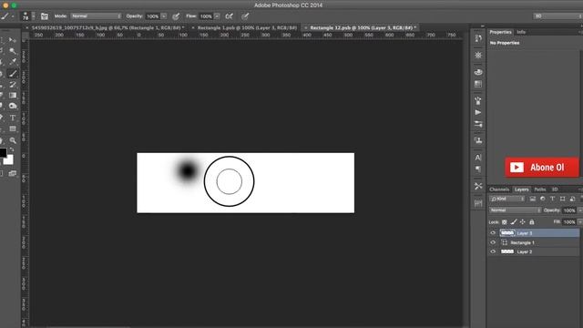This screenshot has width=583, height=328.
Task: Enable airbrush-style build-up
Action: tap(229, 16)
